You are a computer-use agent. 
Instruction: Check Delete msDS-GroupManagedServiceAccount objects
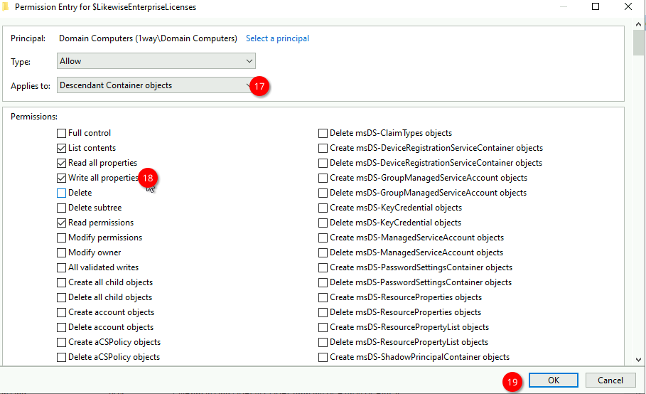323,193
